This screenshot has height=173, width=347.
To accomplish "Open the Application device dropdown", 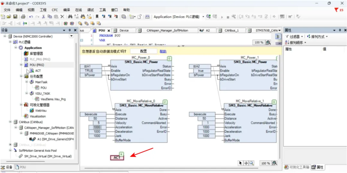I will tap(203, 17).
